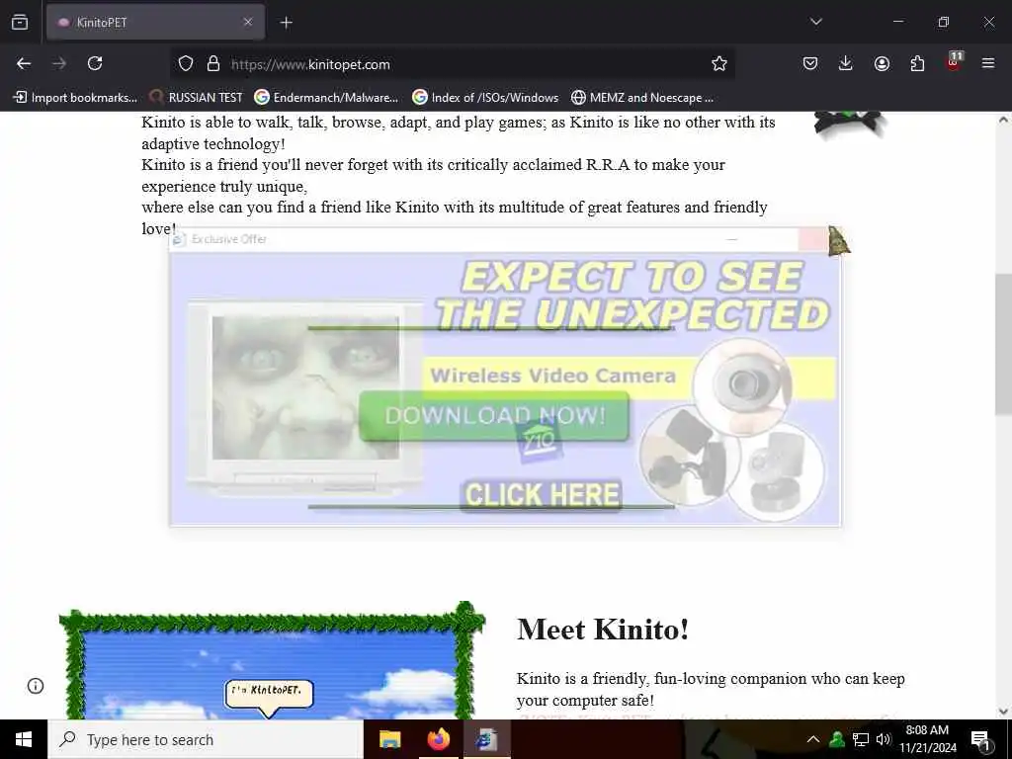This screenshot has height=759, width=1012.
Task: Open the RUSSIAN TEST bookmark
Action: tap(196, 98)
